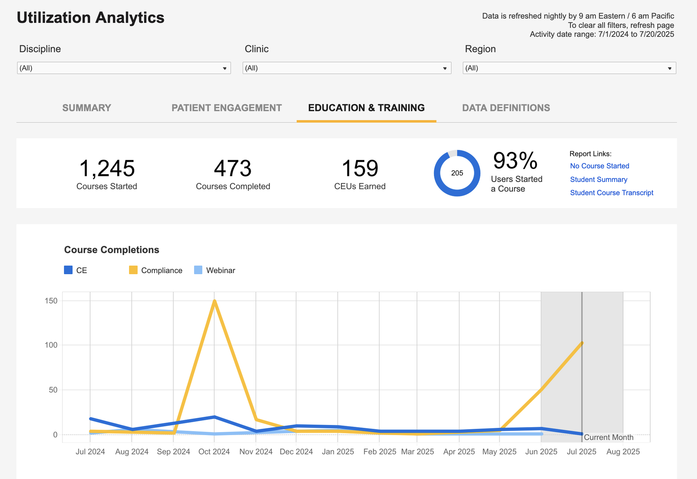This screenshot has width=697, height=479.
Task: Click the Webinar legend color swatch
Action: [x=198, y=270]
